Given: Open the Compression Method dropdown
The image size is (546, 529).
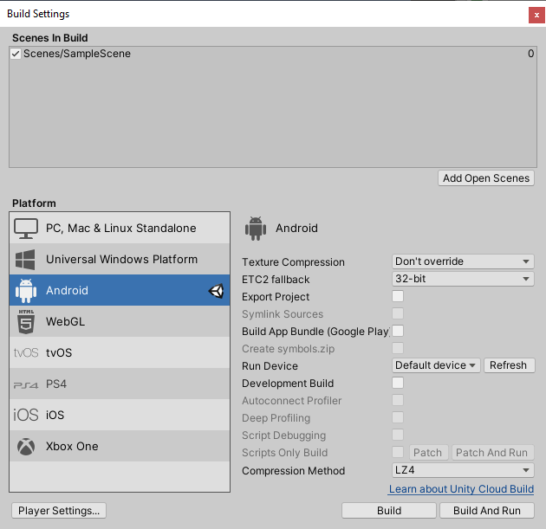Looking at the screenshot, I should coord(463,470).
